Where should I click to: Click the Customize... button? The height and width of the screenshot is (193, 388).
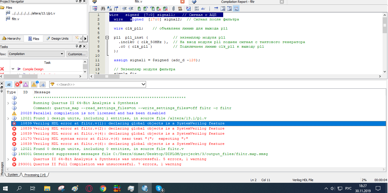77,54
